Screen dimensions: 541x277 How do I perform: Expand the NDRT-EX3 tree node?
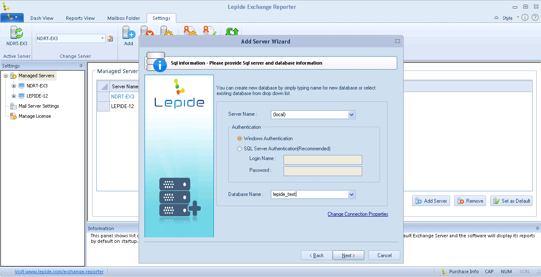click(x=14, y=86)
